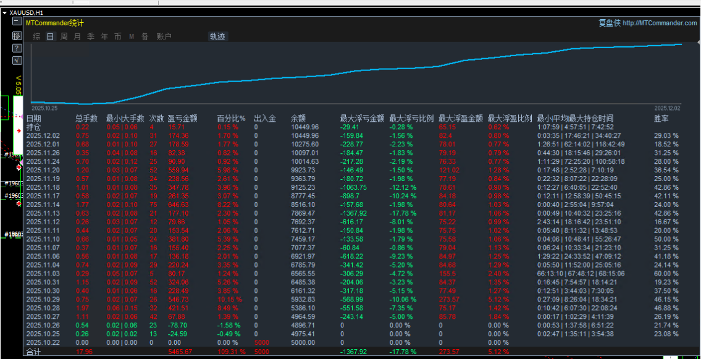Click the 合计 totals row
The width and height of the screenshot is (701, 359).
pos(34,351)
